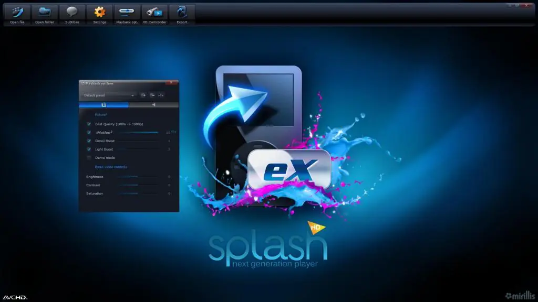The height and width of the screenshot is (302, 538).
Task: Click the reset preset icon beside minus
Action: pyautogui.click(x=161, y=95)
